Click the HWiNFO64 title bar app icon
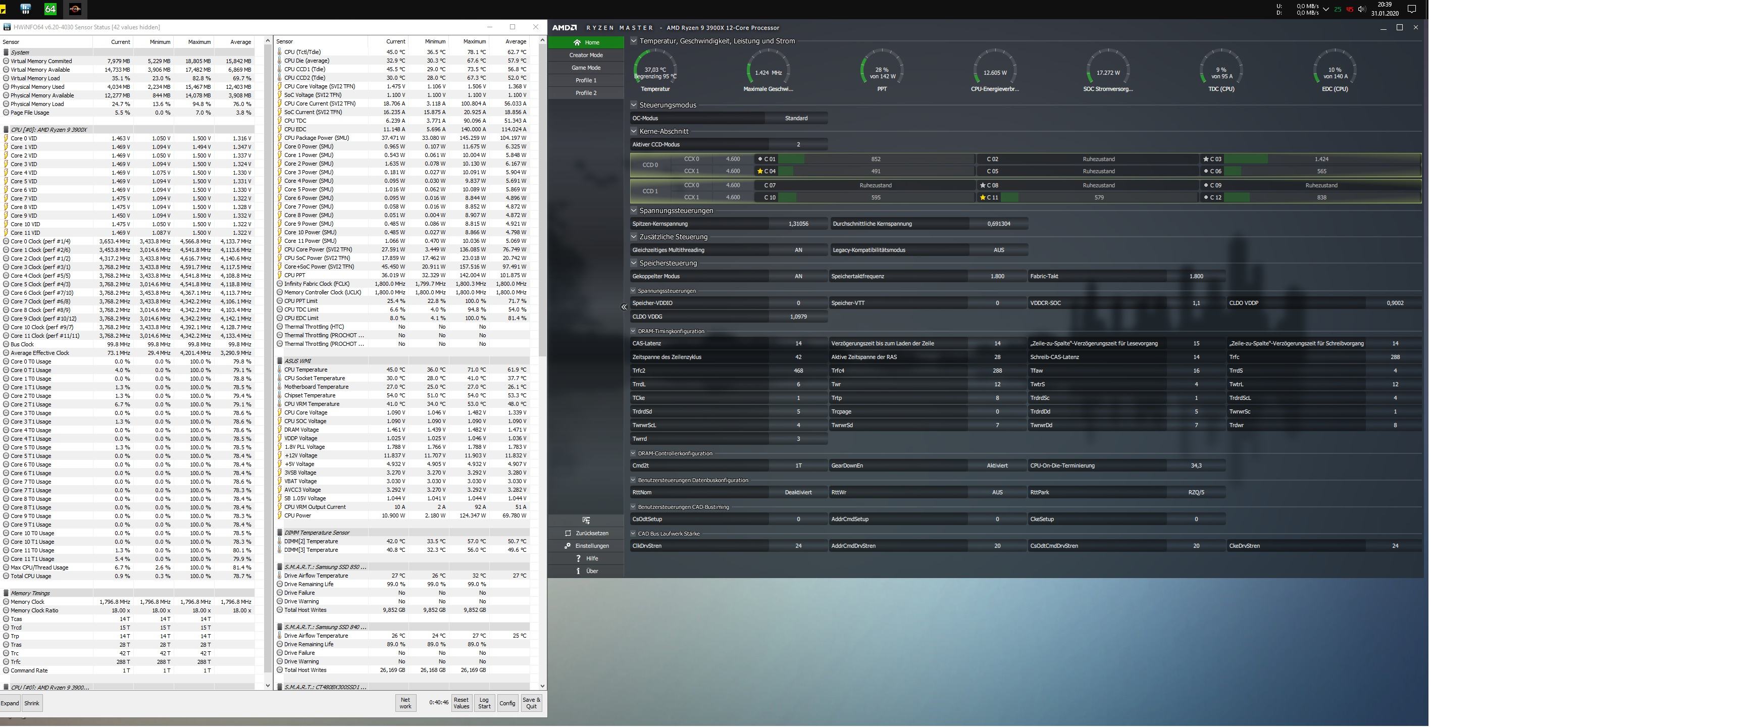 pyautogui.click(x=7, y=27)
